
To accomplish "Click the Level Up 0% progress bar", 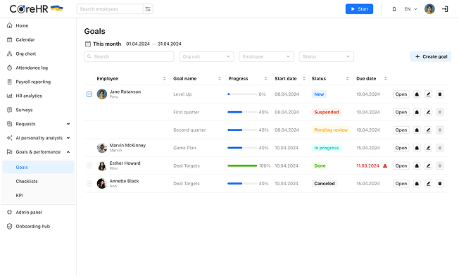I will click(x=242, y=94).
